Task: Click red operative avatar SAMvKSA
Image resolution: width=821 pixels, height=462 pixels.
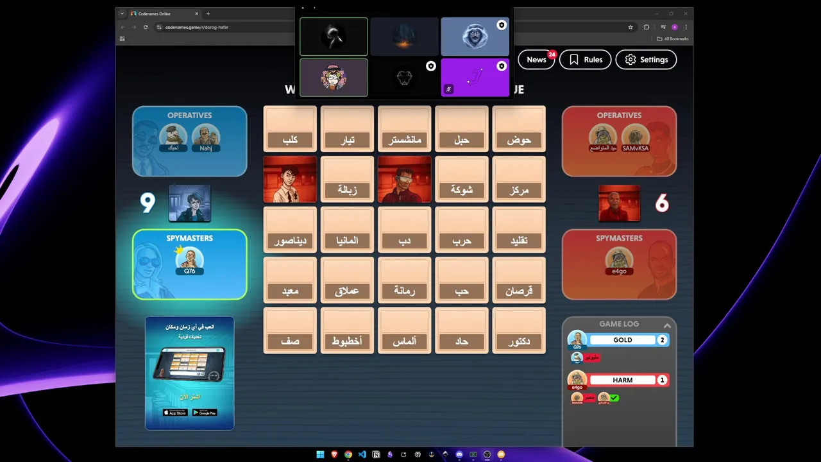Action: [x=635, y=138]
